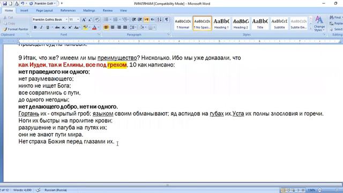This screenshot has height=193, width=343.
Task: Open the underline style dropdown arrow
Action: 53,27
